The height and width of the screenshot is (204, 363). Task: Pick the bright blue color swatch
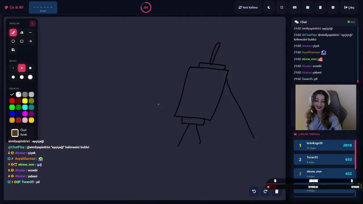12,114
